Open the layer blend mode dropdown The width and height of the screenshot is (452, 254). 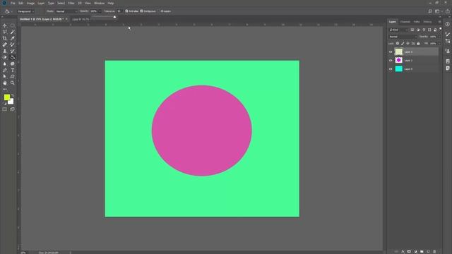[x=403, y=37]
